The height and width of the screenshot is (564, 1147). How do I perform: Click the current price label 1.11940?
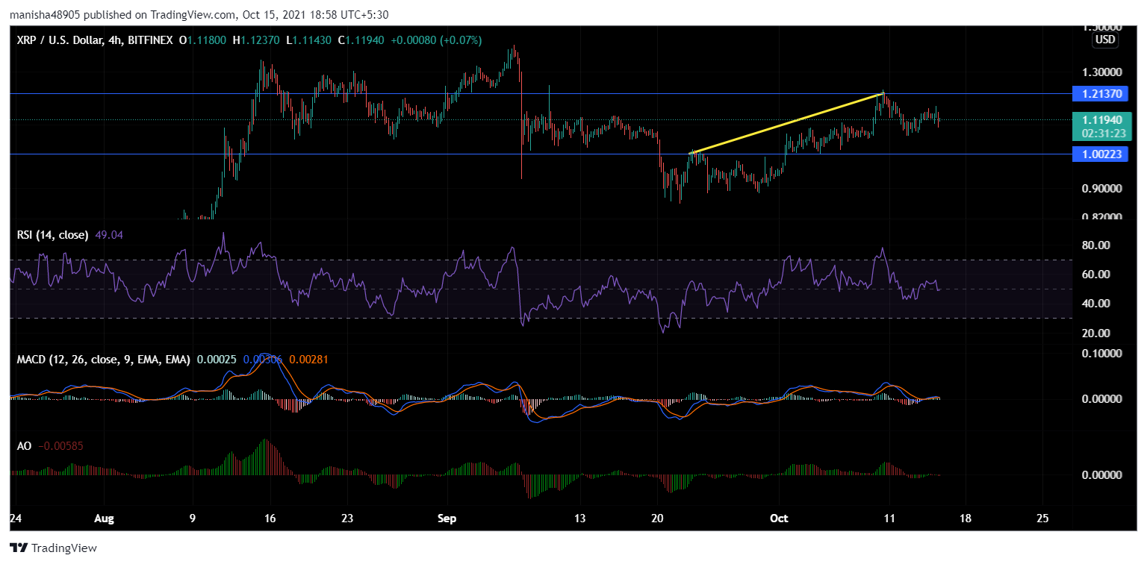(1102, 119)
